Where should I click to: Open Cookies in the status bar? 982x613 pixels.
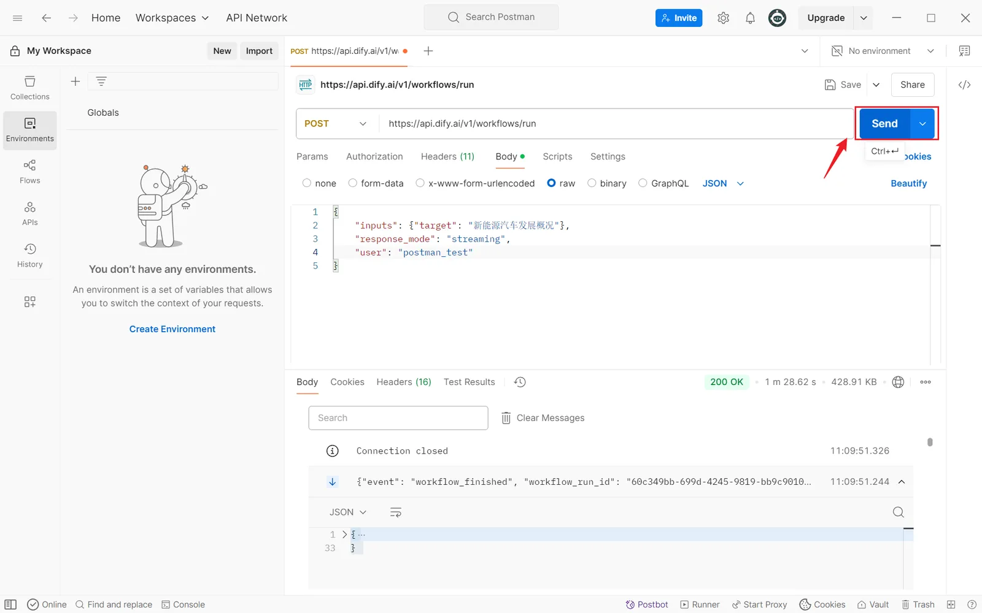point(822,604)
